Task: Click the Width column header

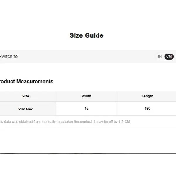Action: (x=86, y=96)
